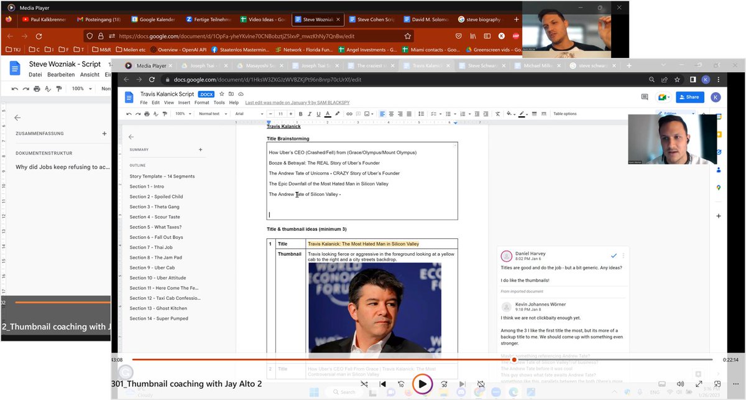Toggle bold formatting in Docs toolbar
746x400 pixels.
click(x=300, y=114)
